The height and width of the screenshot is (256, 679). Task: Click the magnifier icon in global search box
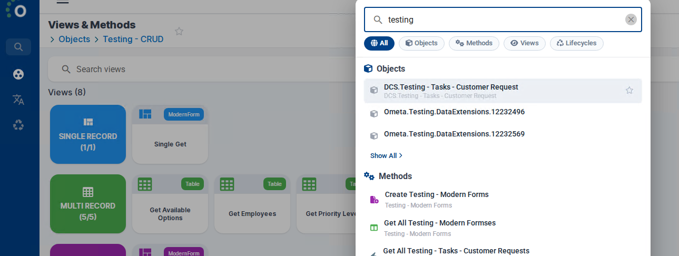click(378, 19)
